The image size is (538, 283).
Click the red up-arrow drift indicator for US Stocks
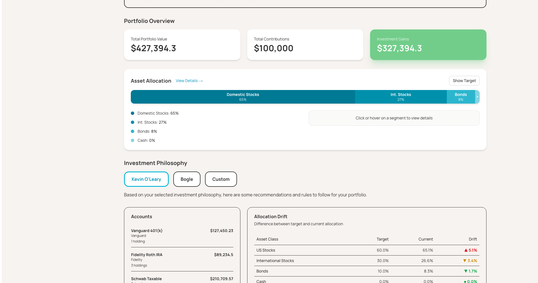click(x=465, y=250)
